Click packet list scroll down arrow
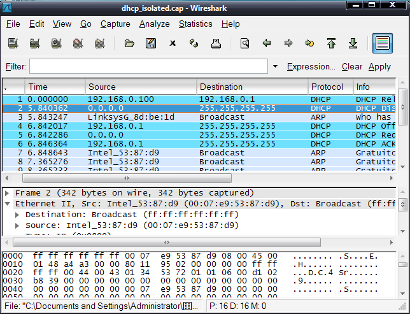Image resolution: width=410 pixels, height=314 pixels. tap(402, 167)
